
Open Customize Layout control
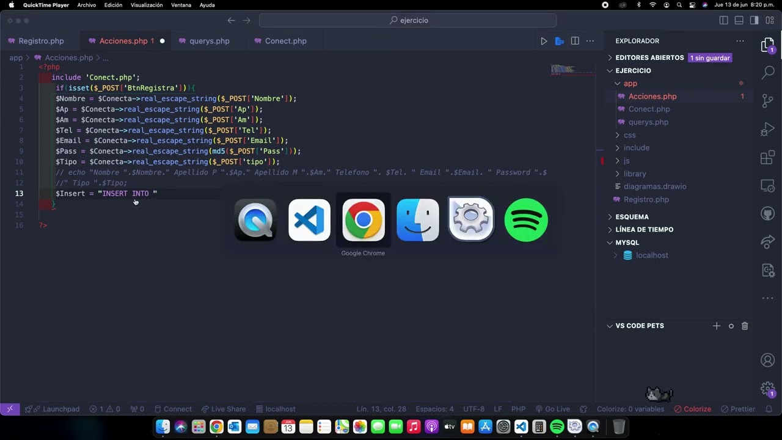(x=770, y=20)
